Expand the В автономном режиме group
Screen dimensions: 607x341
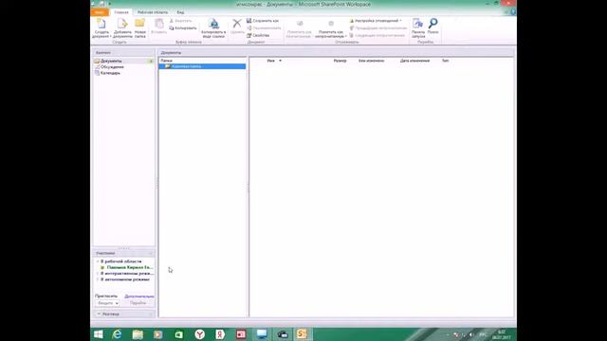pos(98,279)
